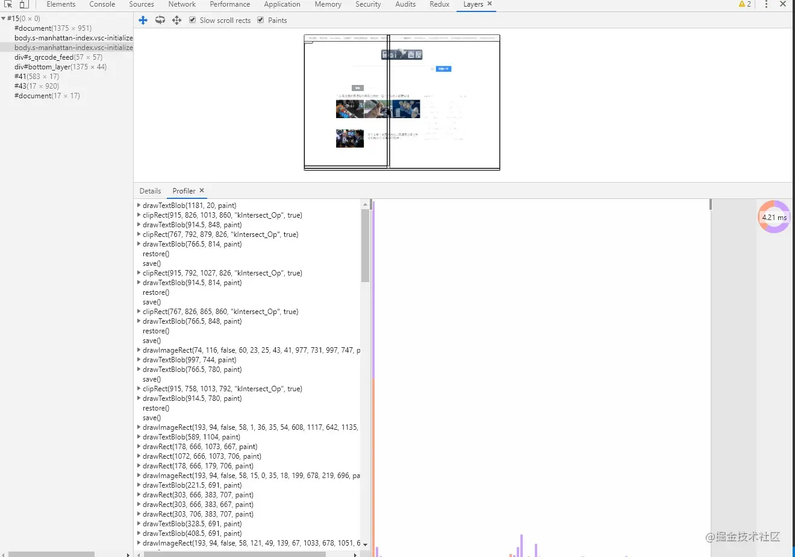Open the DevTools three-dot menu
Image resolution: width=795 pixels, height=557 pixels.
[x=766, y=4]
